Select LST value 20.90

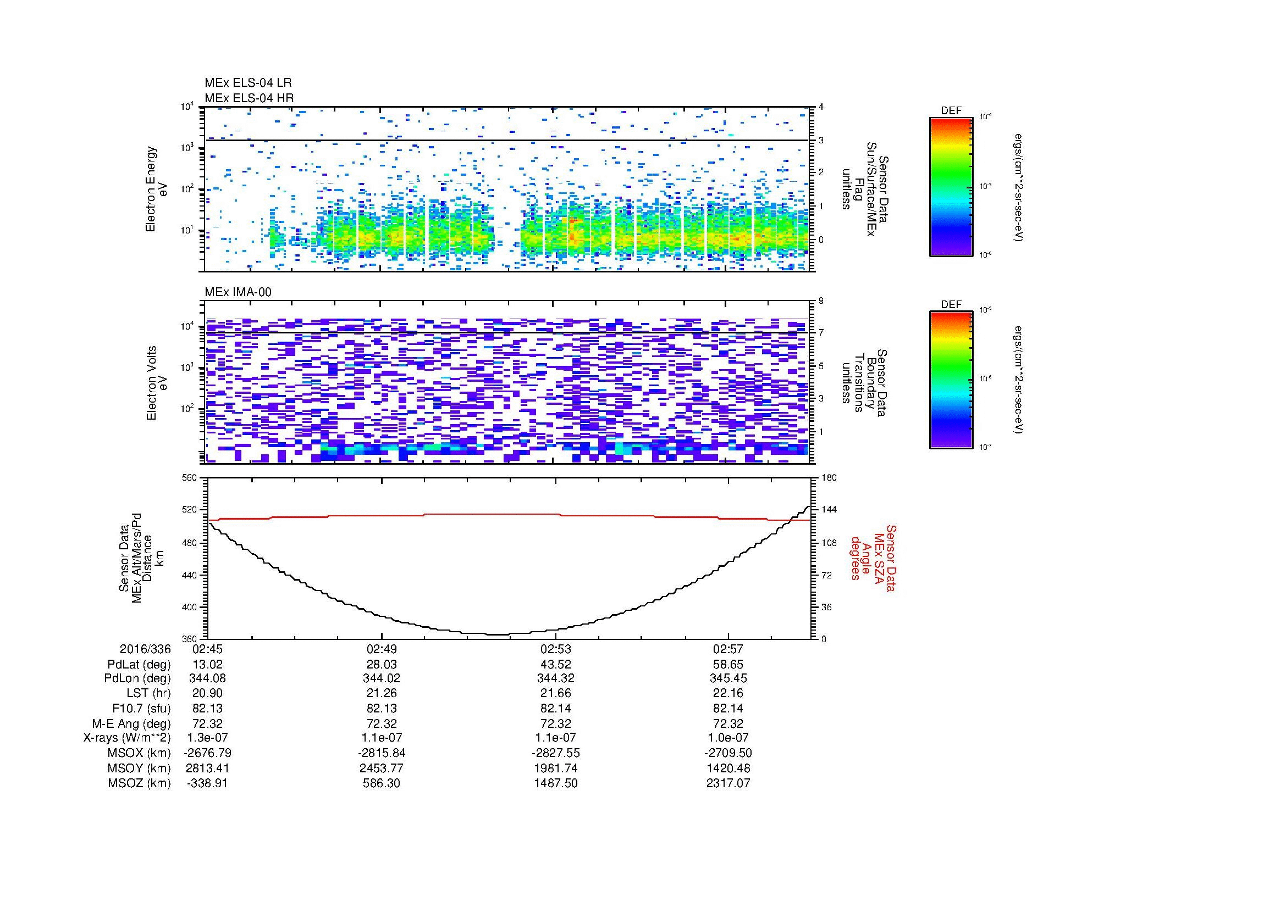tap(207, 693)
